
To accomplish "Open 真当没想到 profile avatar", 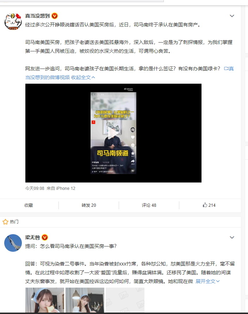I will 13,21.
